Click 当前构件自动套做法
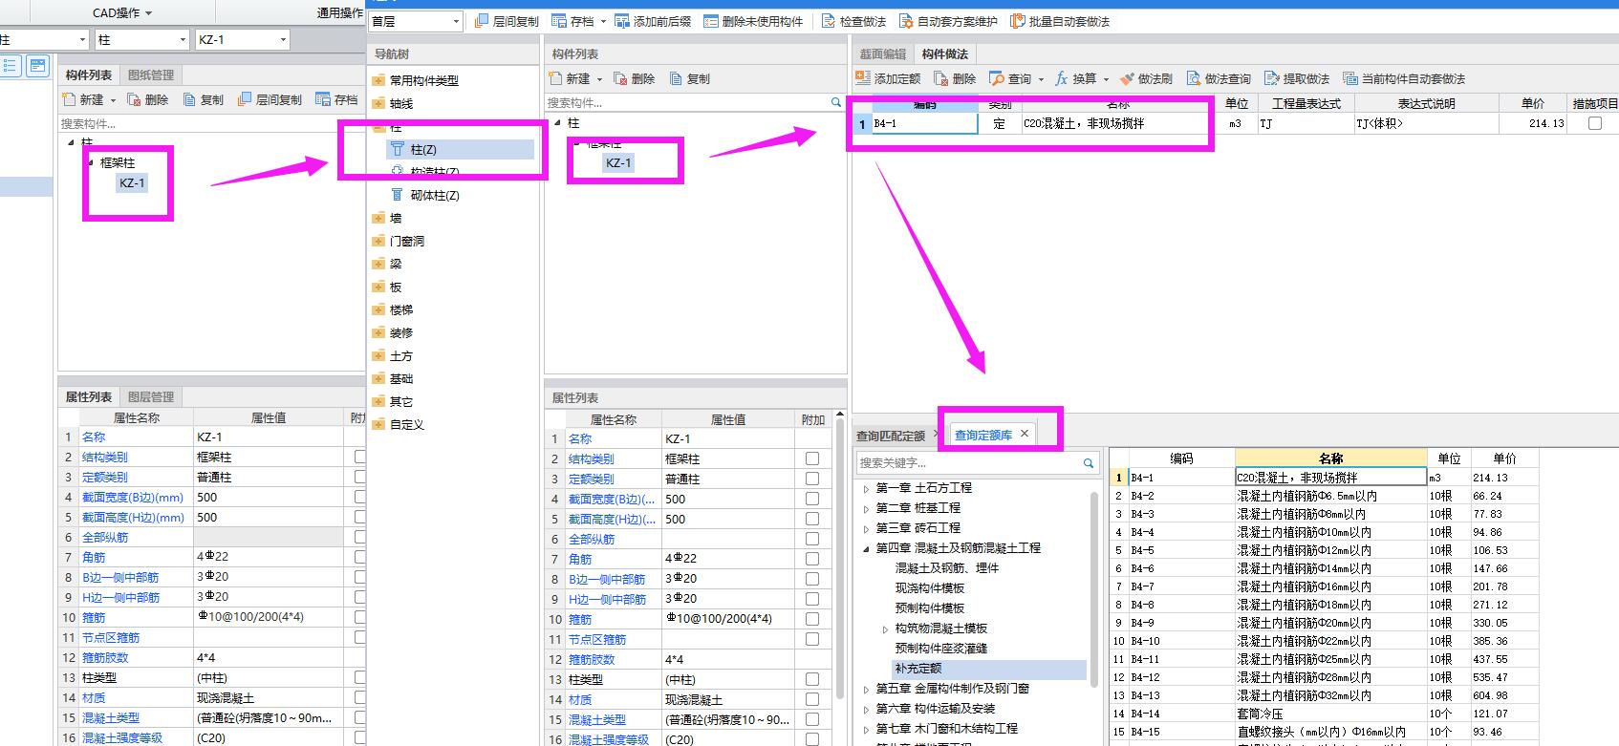Screen dimensions: 1619x746 click(x=1404, y=78)
